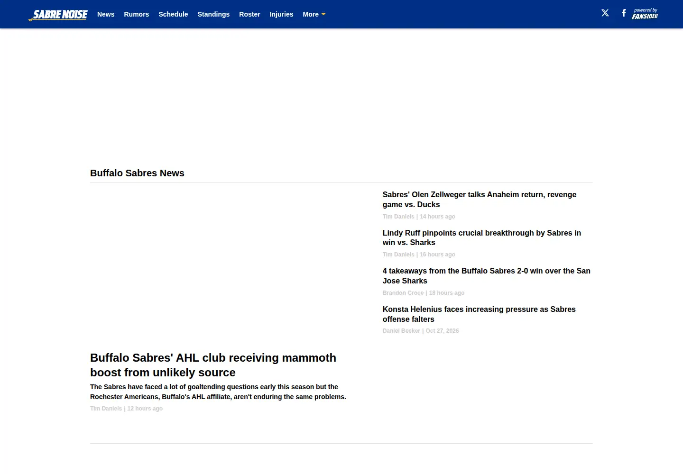Viewport: 683px width, 474px height.
Task: Expand the More dropdown menu
Action: tap(314, 14)
